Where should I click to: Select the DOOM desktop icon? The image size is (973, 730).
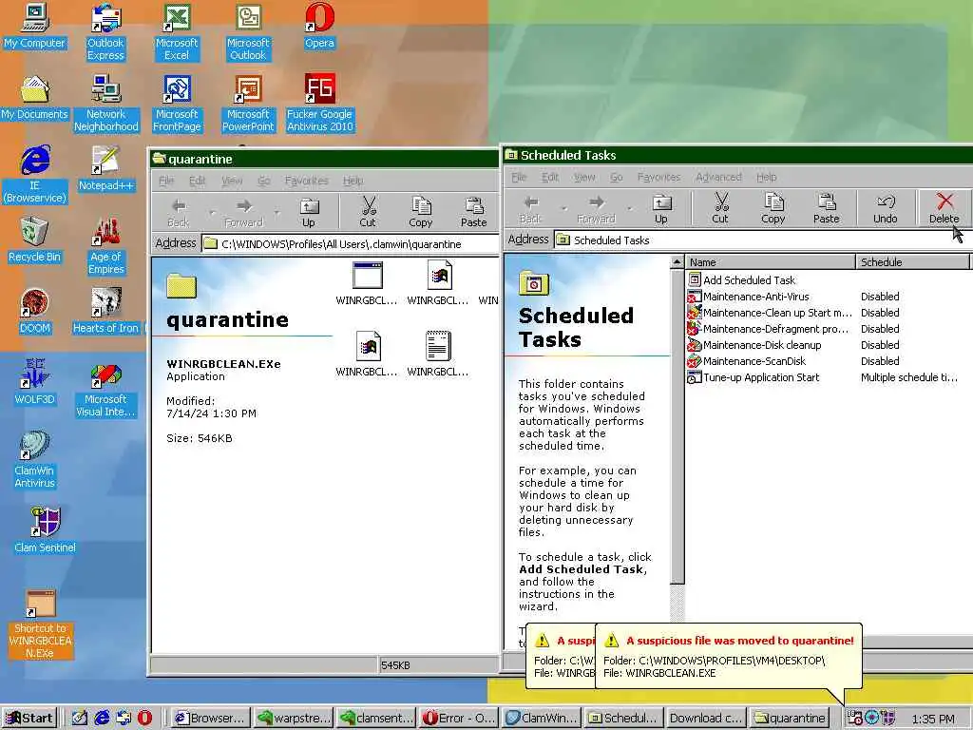click(x=35, y=312)
